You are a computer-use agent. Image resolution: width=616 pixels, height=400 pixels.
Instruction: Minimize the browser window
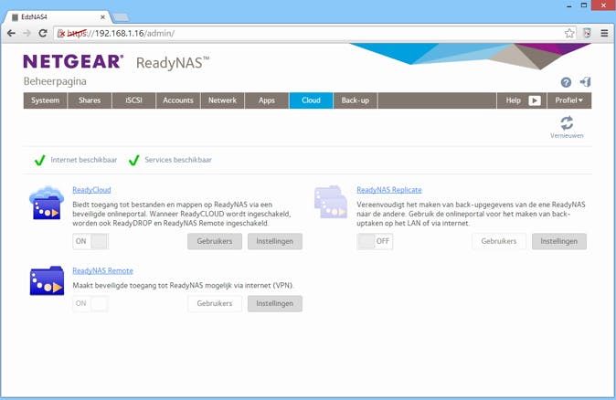pos(568,5)
